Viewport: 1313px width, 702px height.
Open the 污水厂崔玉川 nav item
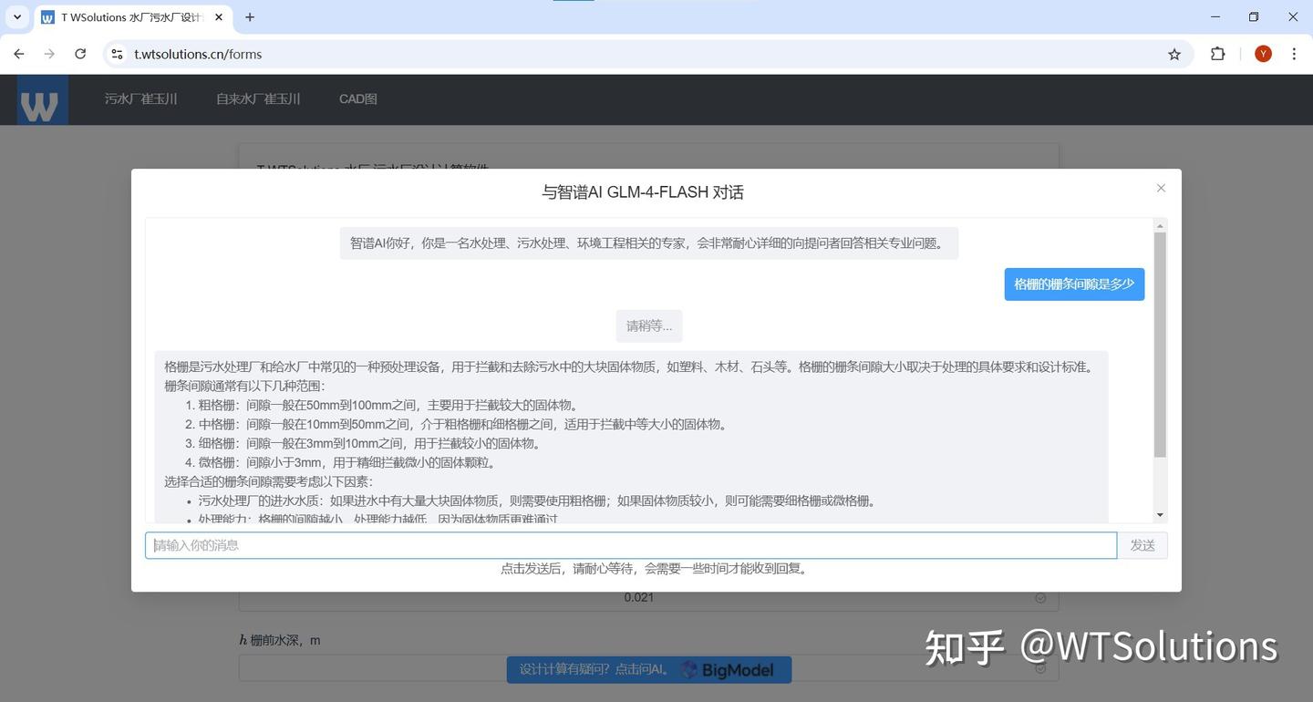point(140,98)
